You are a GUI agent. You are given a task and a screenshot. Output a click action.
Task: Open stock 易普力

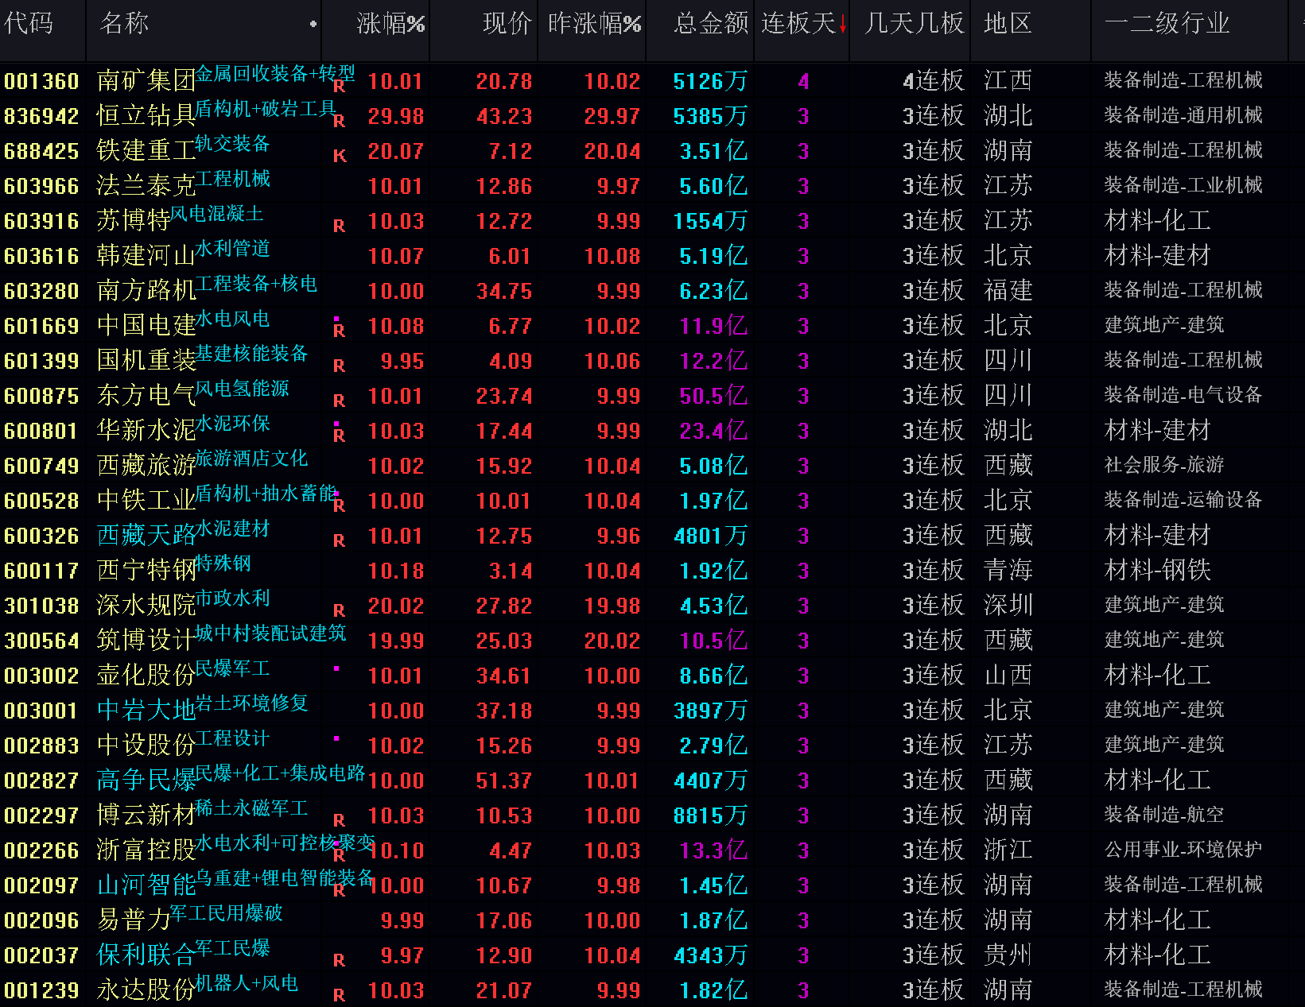click(134, 920)
